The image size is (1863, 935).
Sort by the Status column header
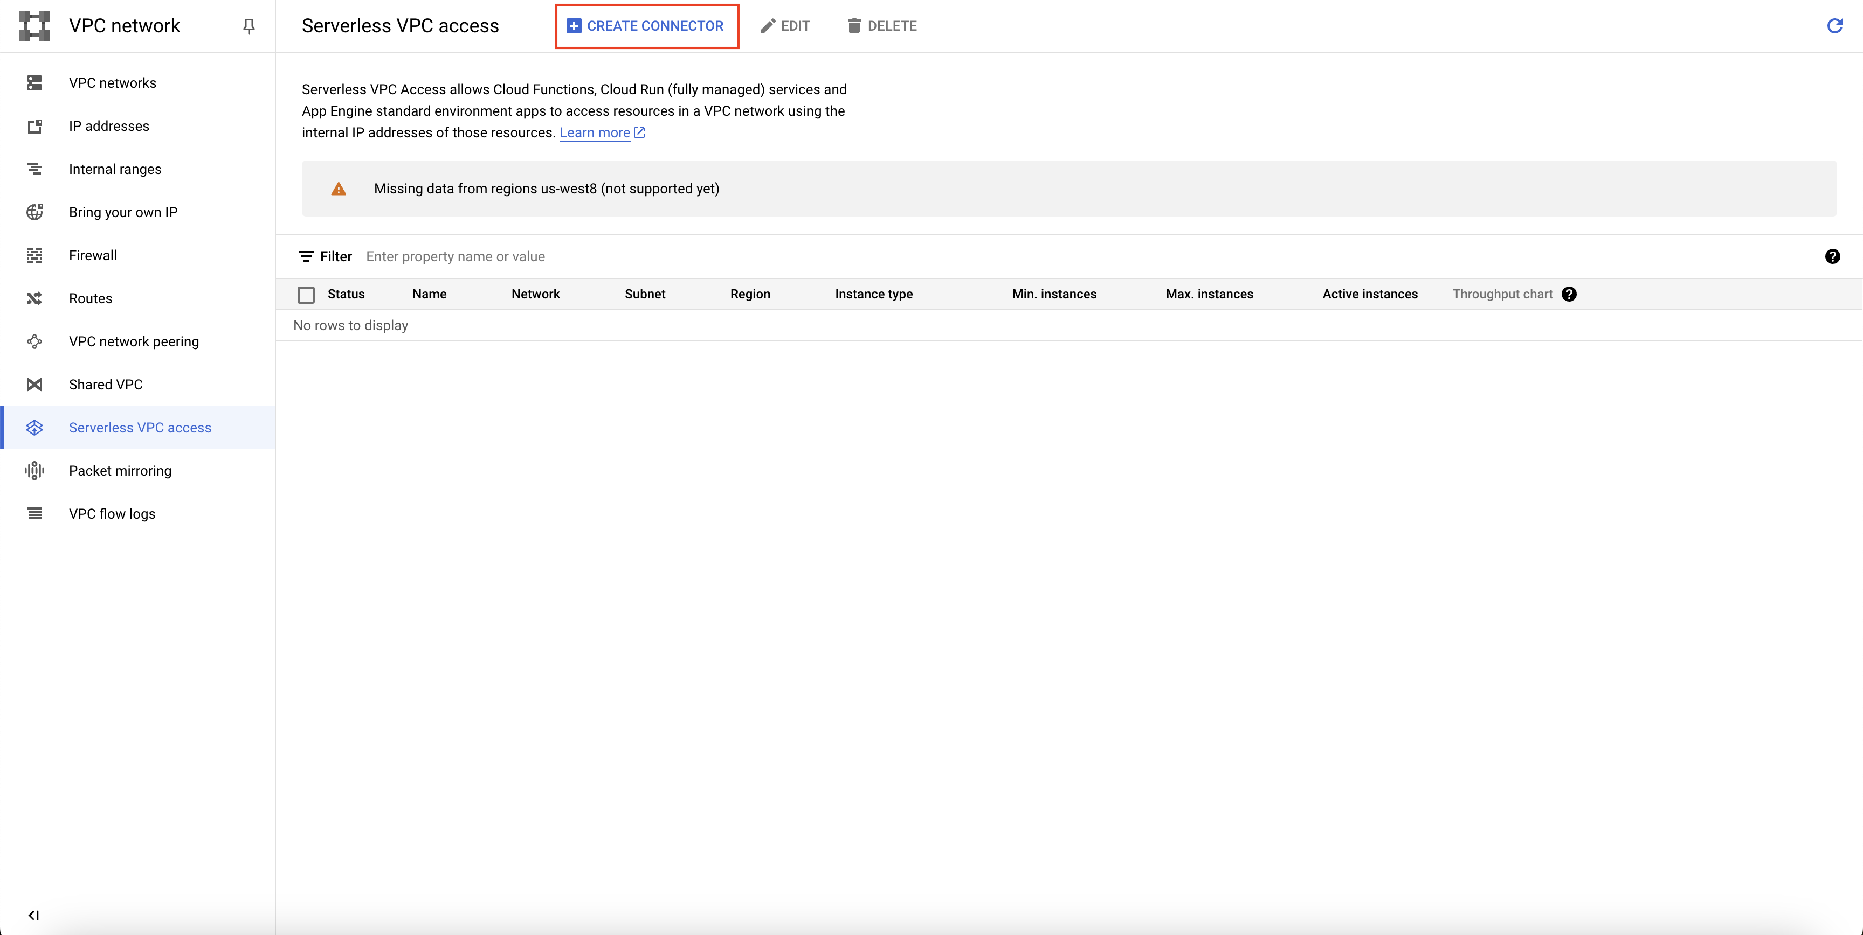pyautogui.click(x=346, y=294)
